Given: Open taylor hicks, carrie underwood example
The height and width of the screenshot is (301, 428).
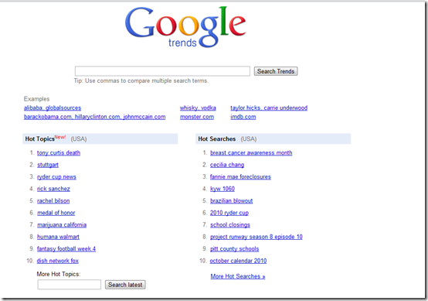Looking at the screenshot, I should point(269,108).
